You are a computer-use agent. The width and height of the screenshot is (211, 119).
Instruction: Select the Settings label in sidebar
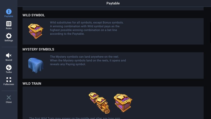point(9,41)
